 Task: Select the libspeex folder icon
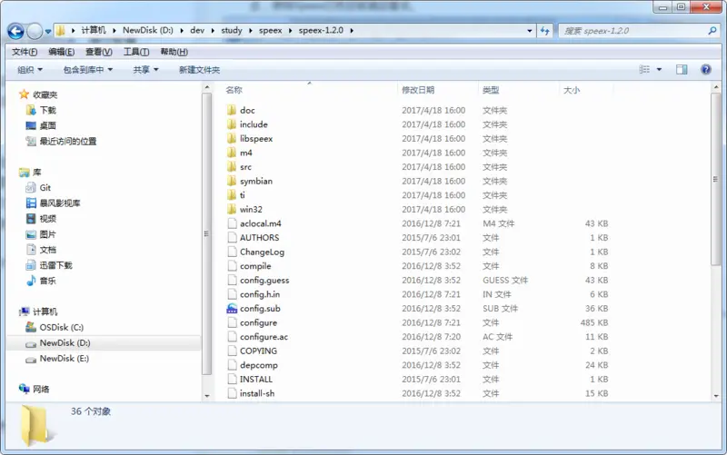click(232, 139)
